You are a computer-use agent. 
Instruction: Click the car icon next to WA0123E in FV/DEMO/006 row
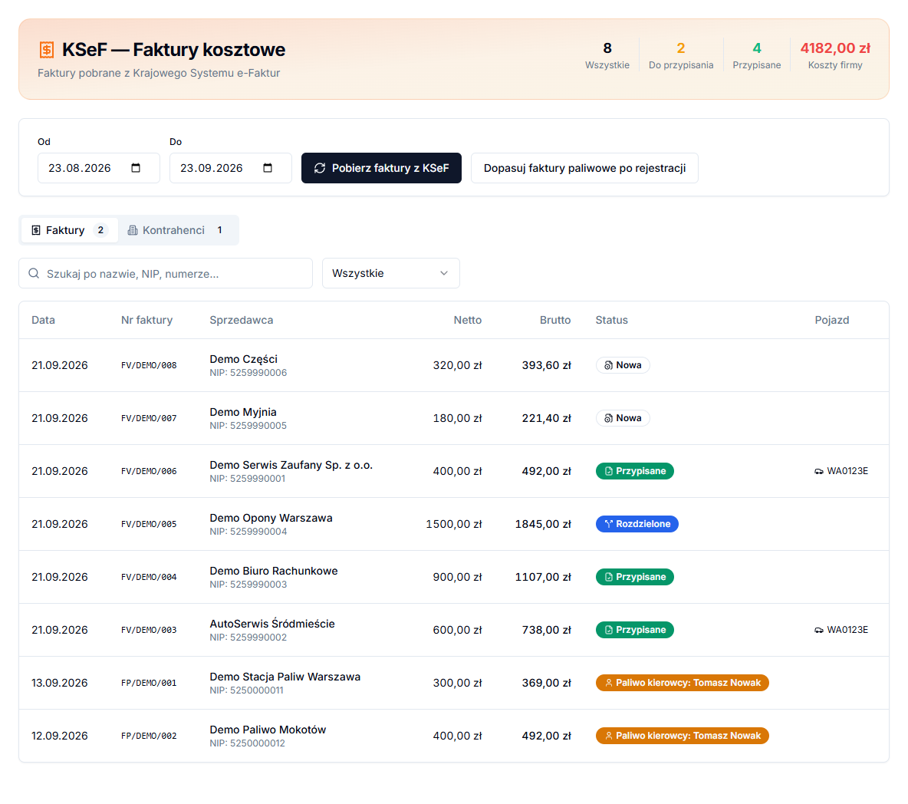pos(819,472)
